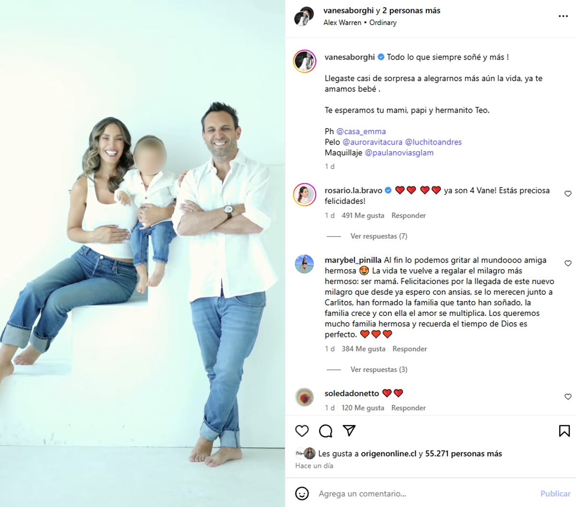Expand Ver respuestas (3)
Image resolution: width=576 pixels, height=507 pixels.
coord(379,370)
